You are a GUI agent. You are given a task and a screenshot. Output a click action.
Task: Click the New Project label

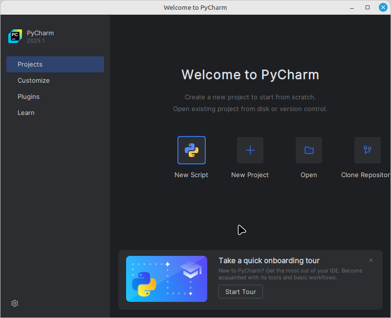pyautogui.click(x=250, y=175)
